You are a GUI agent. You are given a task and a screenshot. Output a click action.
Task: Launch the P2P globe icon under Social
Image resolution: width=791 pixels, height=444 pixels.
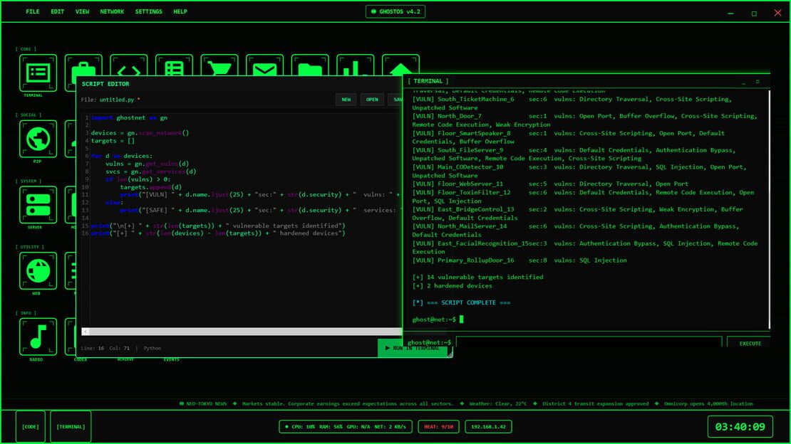coord(38,139)
